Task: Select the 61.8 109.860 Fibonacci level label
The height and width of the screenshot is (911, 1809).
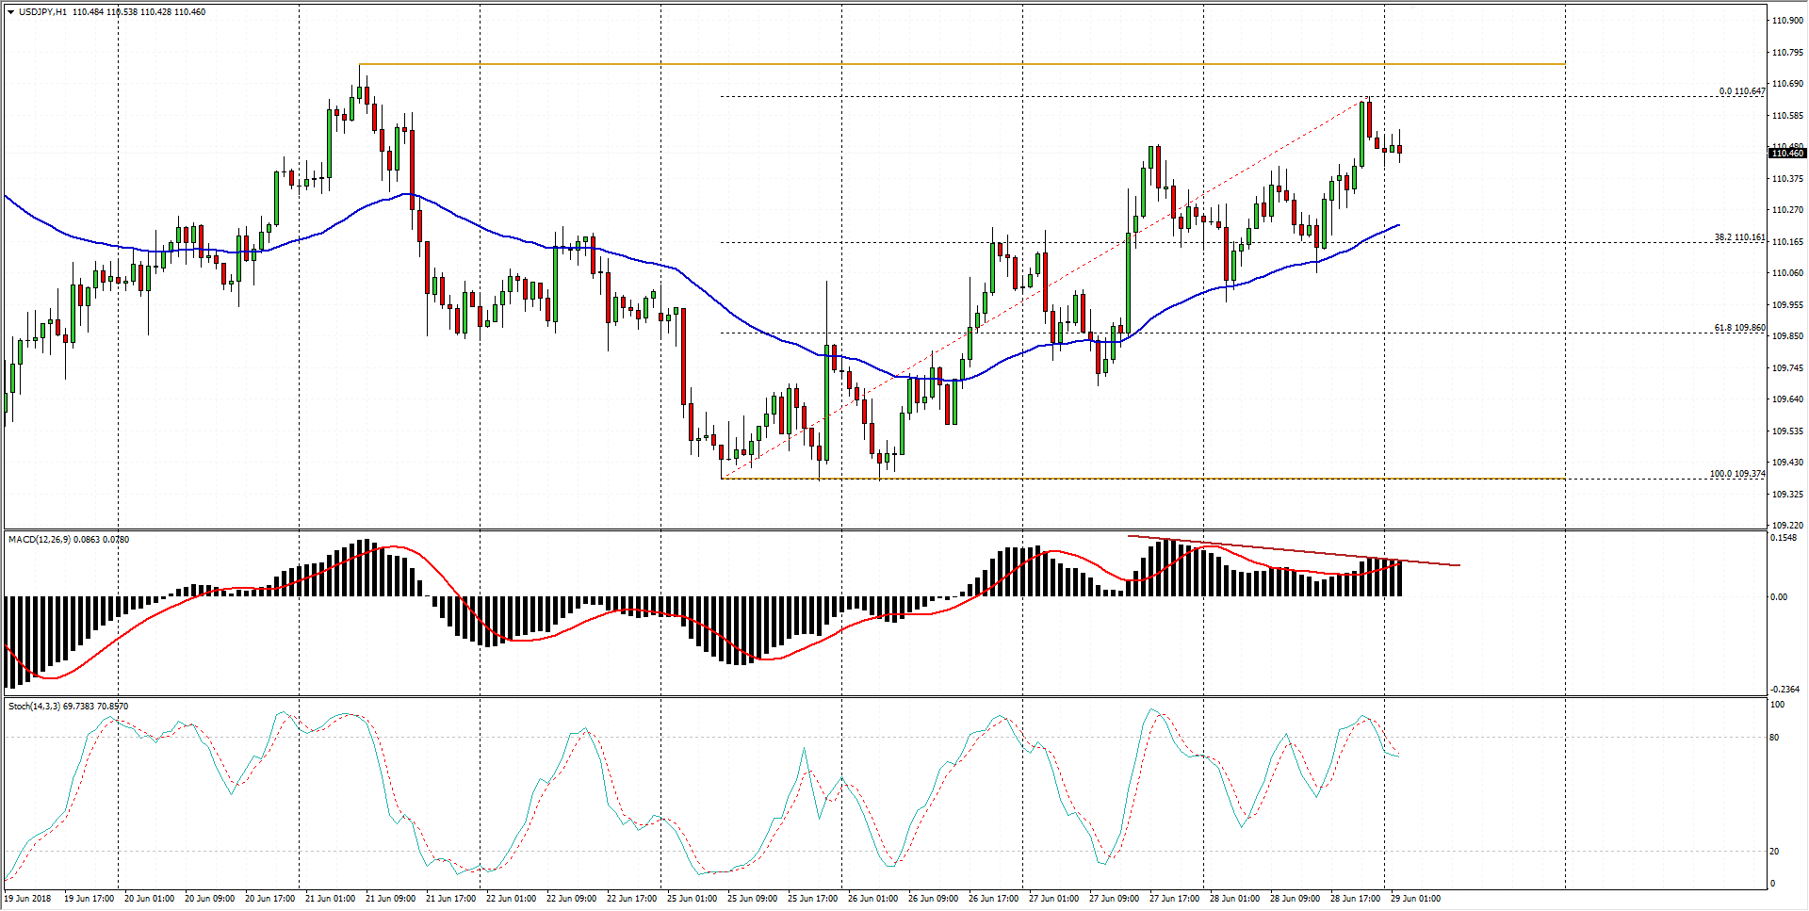Action: [x=1739, y=328]
